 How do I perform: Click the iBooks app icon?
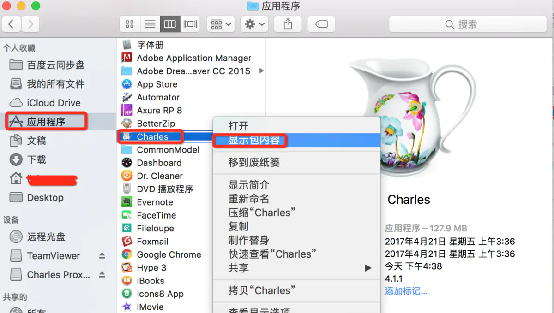click(x=126, y=281)
